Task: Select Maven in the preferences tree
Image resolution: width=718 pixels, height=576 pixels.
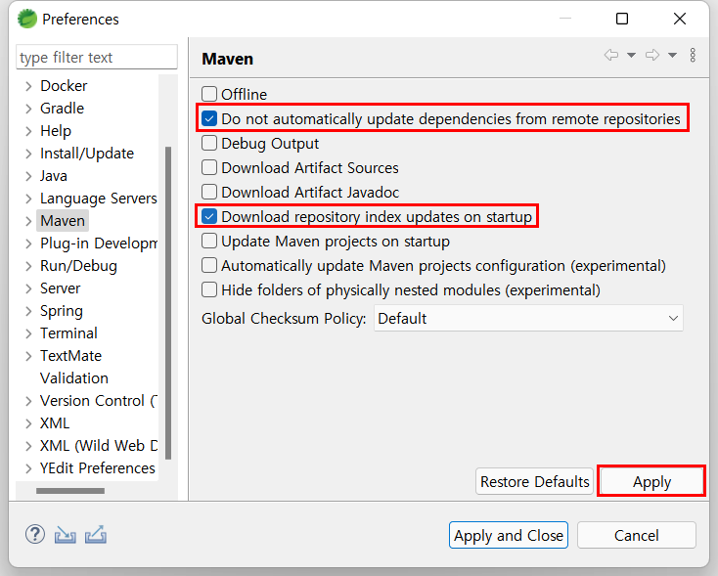Action: click(x=63, y=221)
